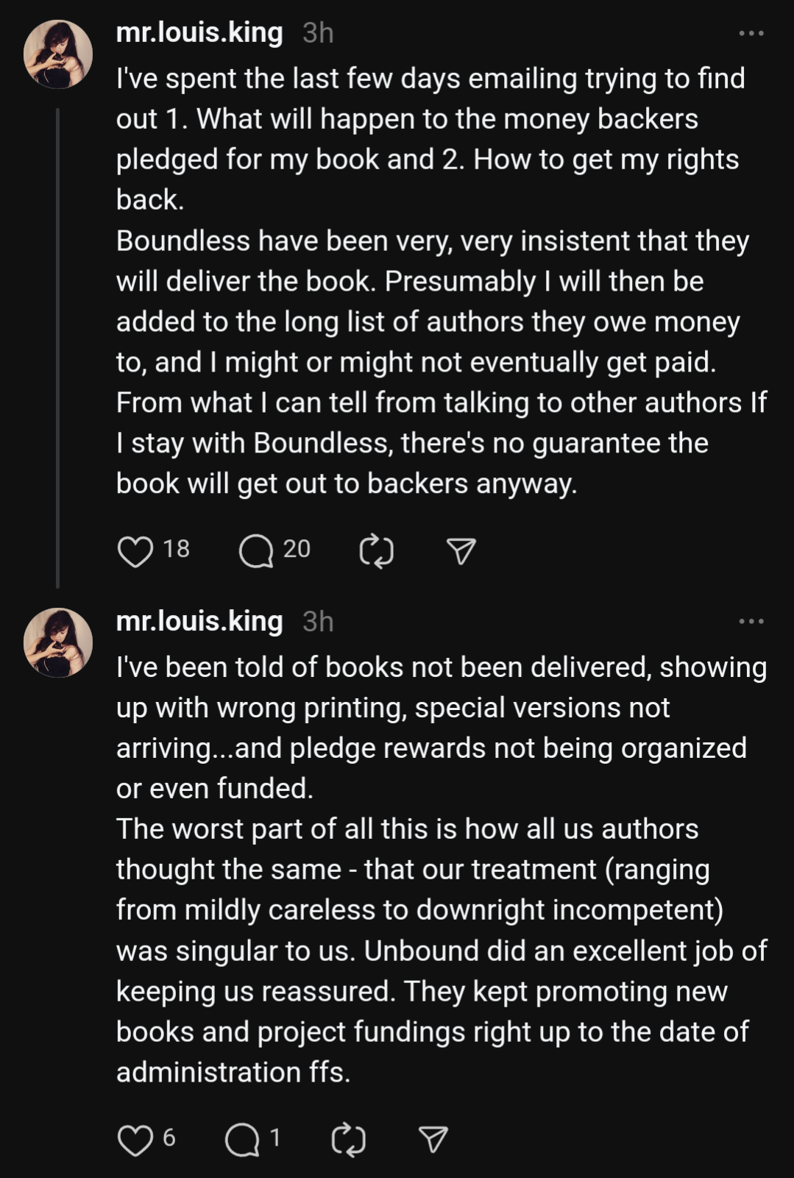The image size is (794, 1178).
Task: View the 18 likes count on the first post
Action: [177, 549]
